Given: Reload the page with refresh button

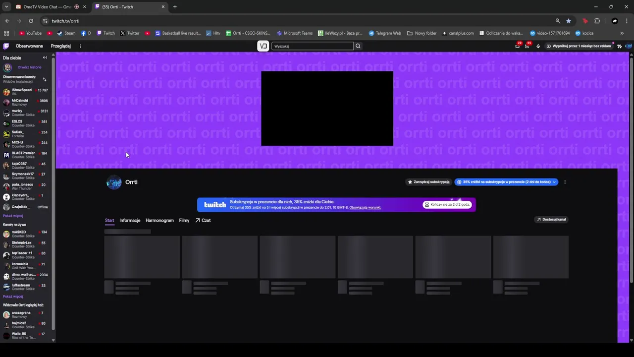Looking at the screenshot, I should 31,21.
